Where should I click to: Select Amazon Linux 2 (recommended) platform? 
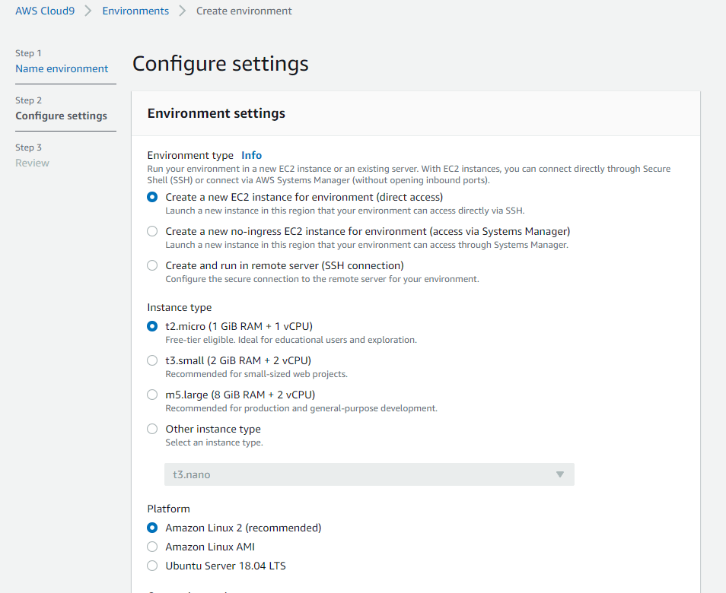coord(152,528)
